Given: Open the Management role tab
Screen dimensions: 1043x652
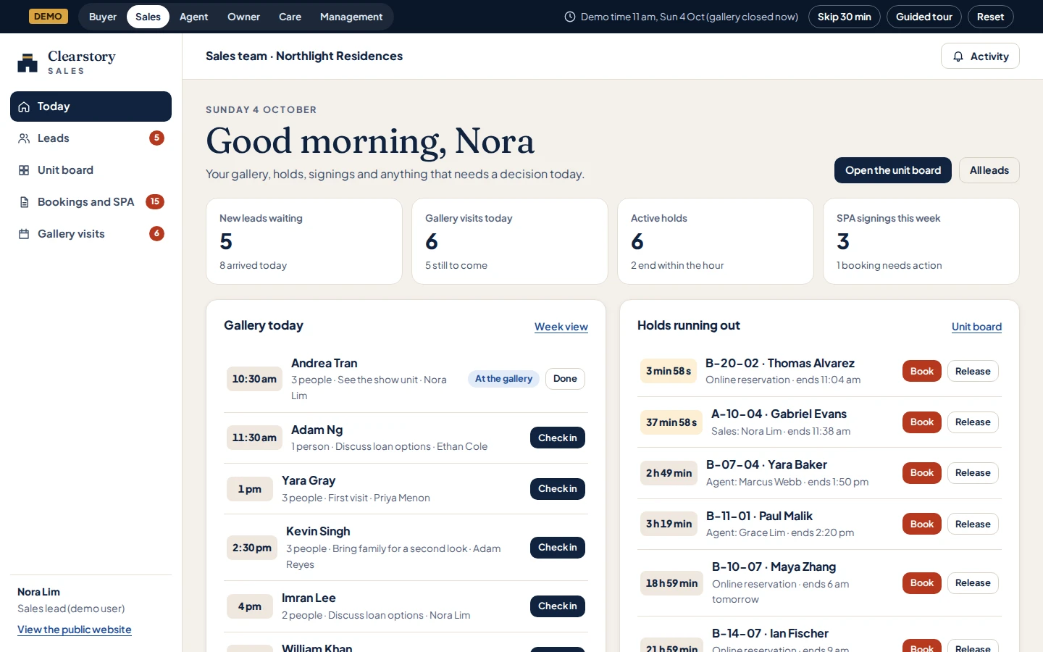Looking at the screenshot, I should 351,17.
